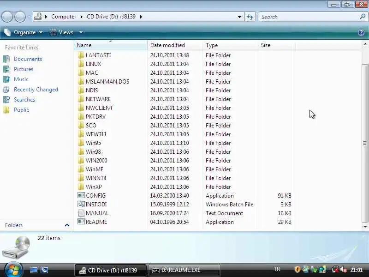
Task: Click Computer in the address breadcrumb
Action: 64,17
